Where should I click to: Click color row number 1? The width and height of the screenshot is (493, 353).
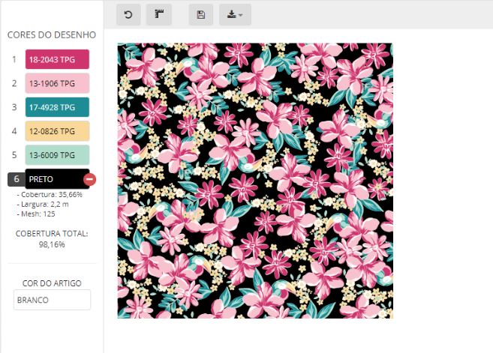click(x=14, y=59)
